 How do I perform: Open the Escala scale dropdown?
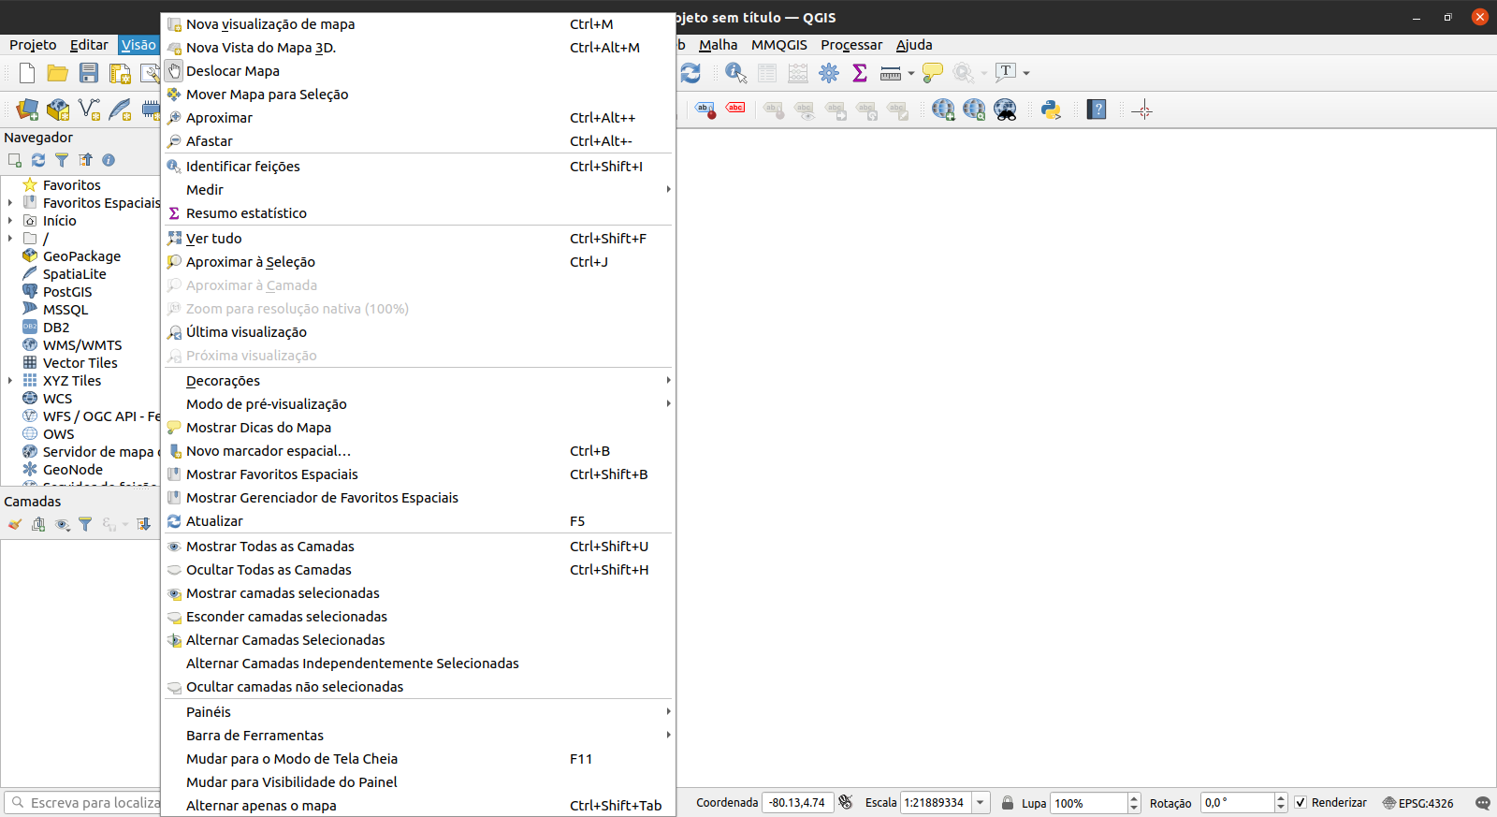pos(981,802)
